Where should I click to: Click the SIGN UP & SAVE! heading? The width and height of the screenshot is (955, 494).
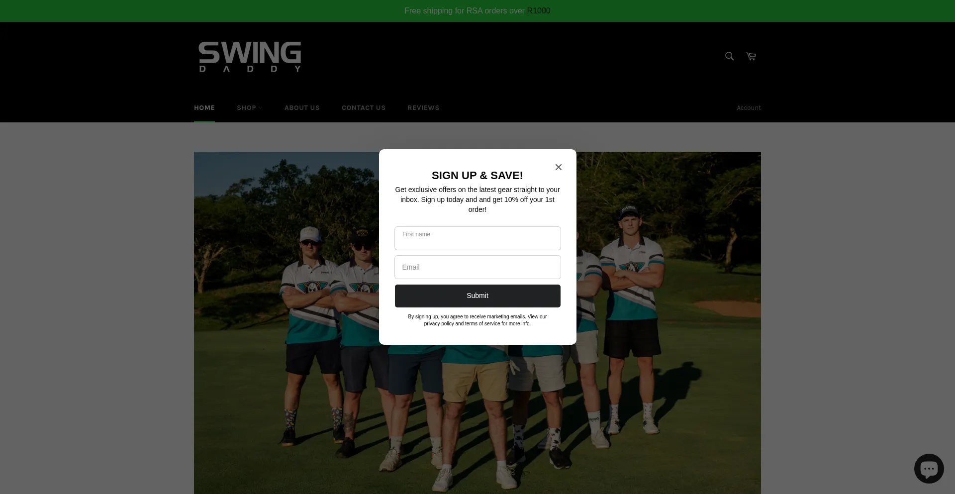[477, 176]
